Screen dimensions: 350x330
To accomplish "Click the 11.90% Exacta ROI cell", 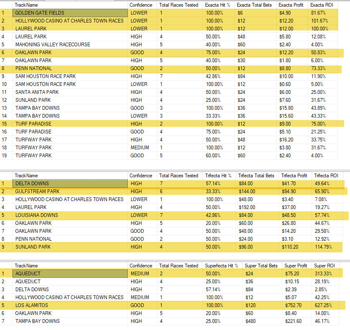I will pos(322,76).
